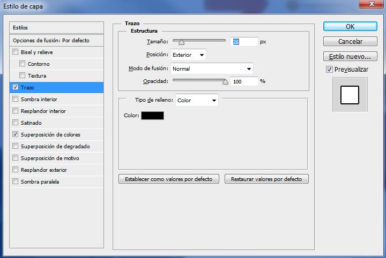Open the Sombra paralela settings label
This screenshot has width=386, height=258.
[40, 182]
